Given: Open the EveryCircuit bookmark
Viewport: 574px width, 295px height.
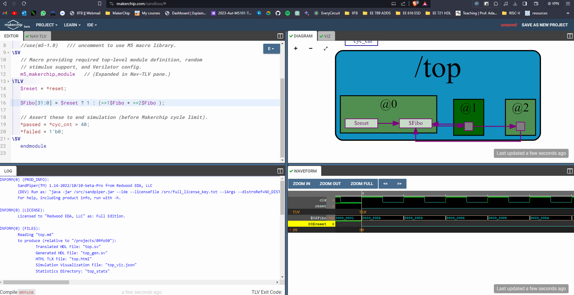Looking at the screenshot, I should [x=327, y=13].
